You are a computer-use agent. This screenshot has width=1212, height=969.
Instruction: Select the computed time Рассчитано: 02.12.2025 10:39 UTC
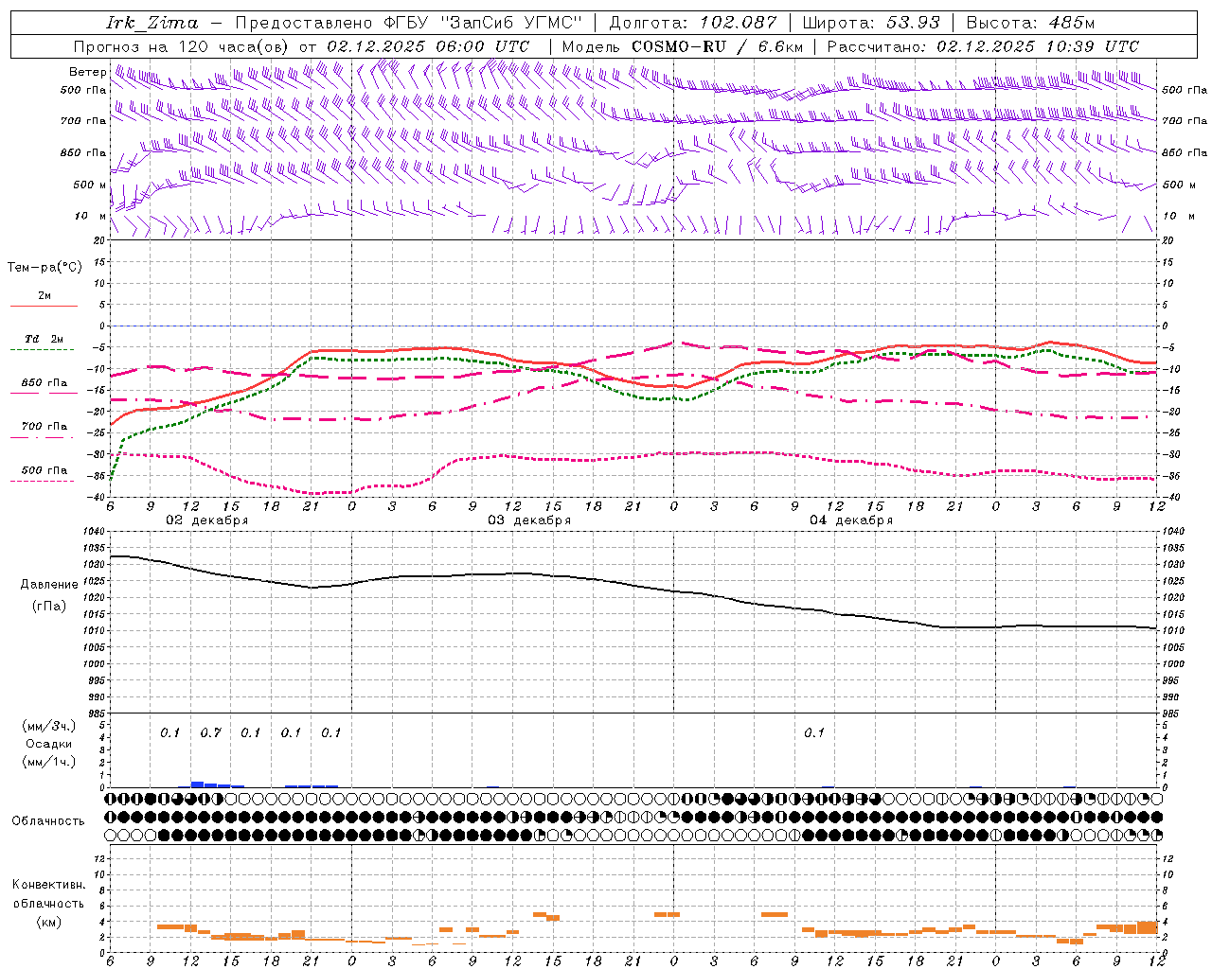[x=983, y=45]
